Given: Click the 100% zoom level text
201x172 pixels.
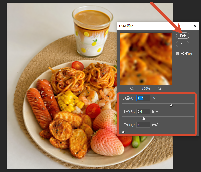Looking at the screenshot, I should coord(146,89).
